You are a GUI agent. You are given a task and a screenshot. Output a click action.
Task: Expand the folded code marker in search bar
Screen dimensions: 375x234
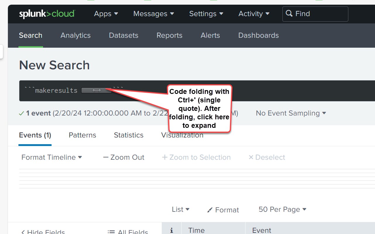[x=96, y=90]
